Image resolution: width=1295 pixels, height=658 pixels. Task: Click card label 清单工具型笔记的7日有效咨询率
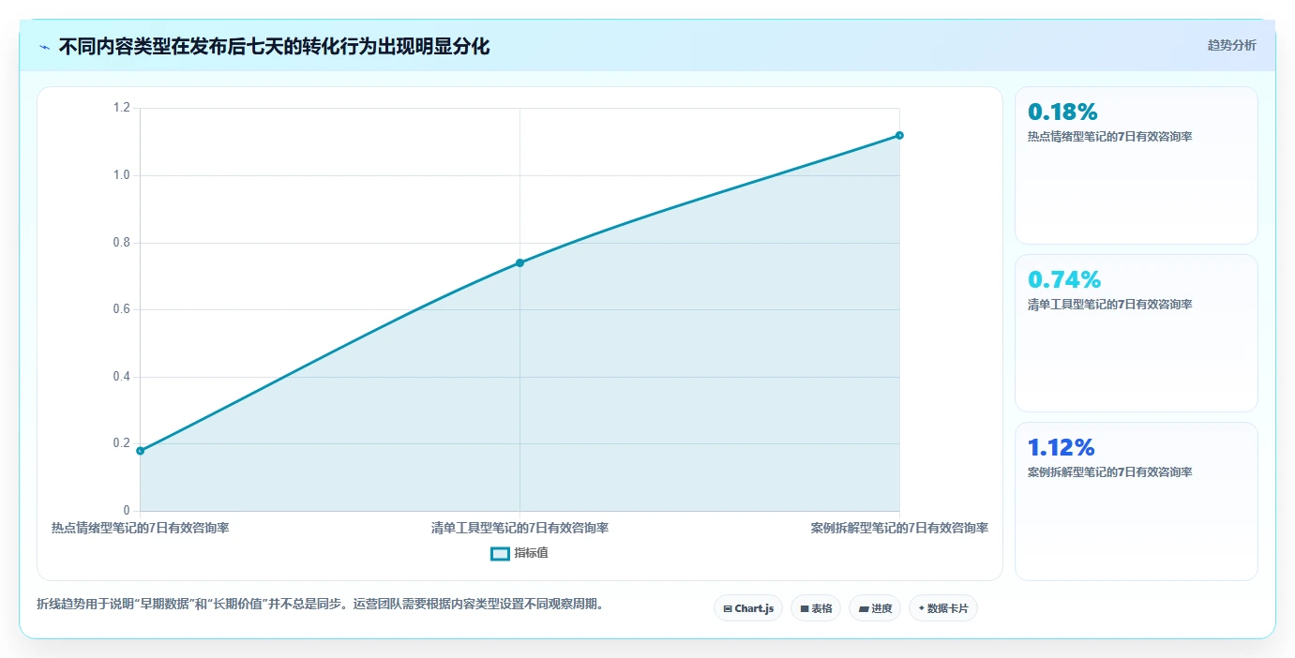coord(1109,304)
